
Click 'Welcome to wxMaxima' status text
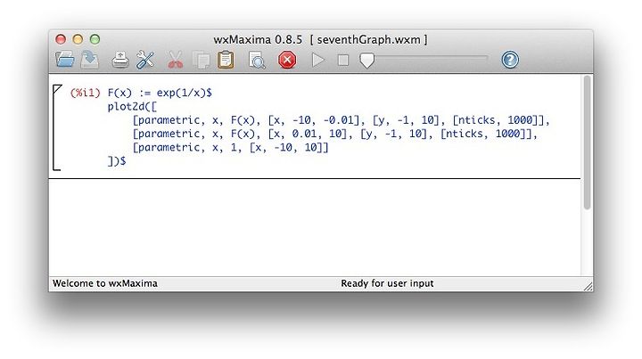click(105, 283)
